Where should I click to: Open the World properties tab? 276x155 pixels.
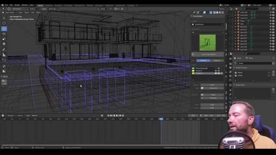point(230,81)
